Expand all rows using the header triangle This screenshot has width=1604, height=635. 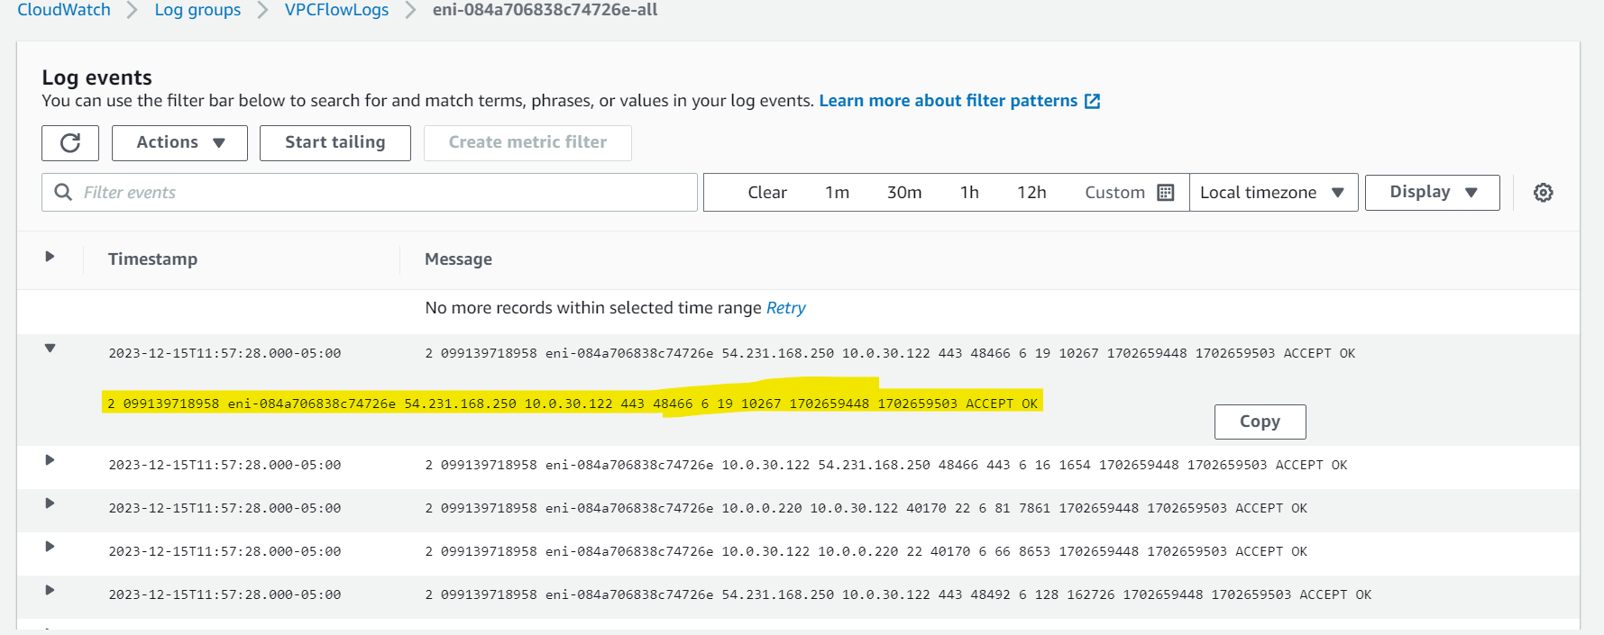(50, 257)
